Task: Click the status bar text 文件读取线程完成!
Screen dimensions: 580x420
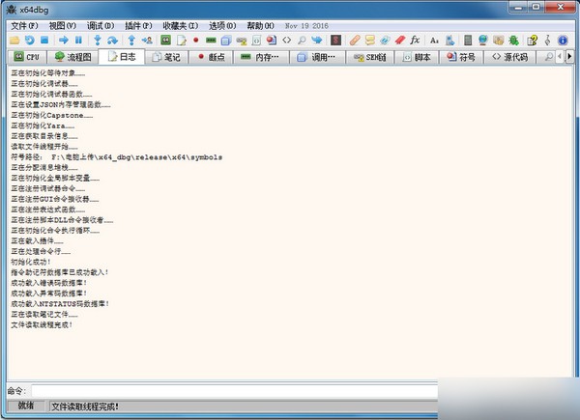Action: tap(85, 406)
